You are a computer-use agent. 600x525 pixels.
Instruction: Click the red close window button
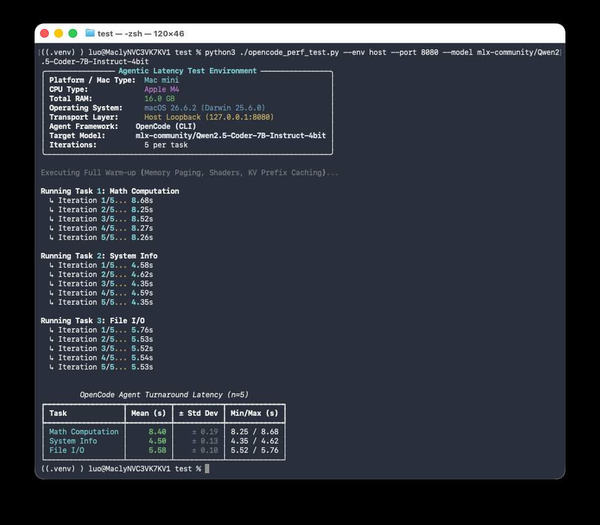point(44,34)
